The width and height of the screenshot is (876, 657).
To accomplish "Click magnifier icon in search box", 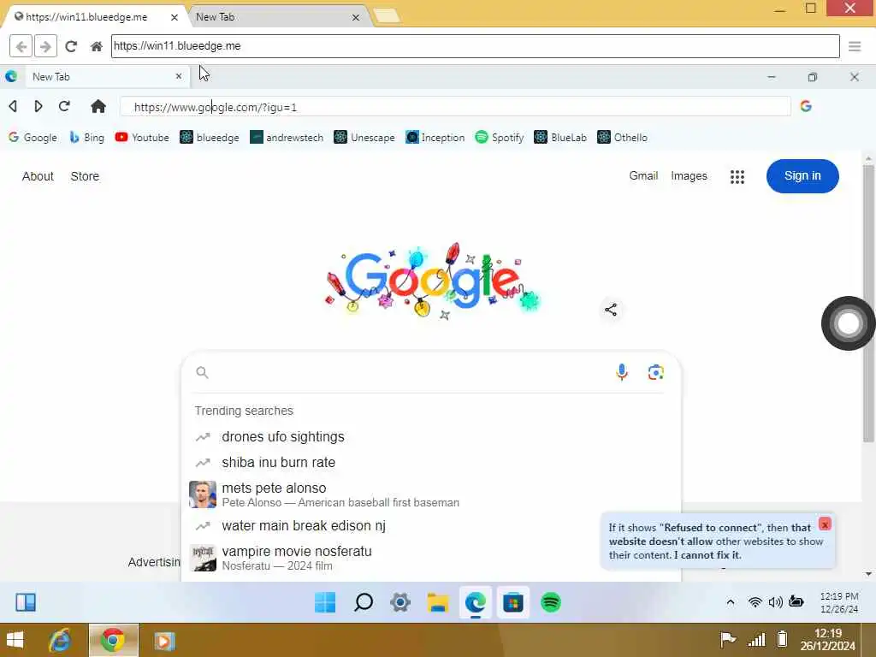I will click(x=202, y=373).
